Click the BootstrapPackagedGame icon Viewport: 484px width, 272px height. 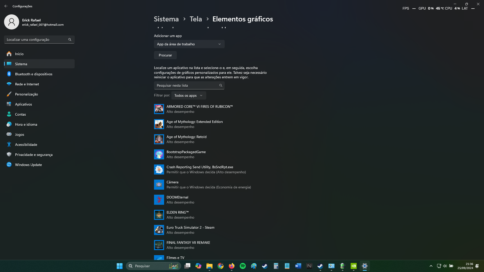[x=159, y=154]
